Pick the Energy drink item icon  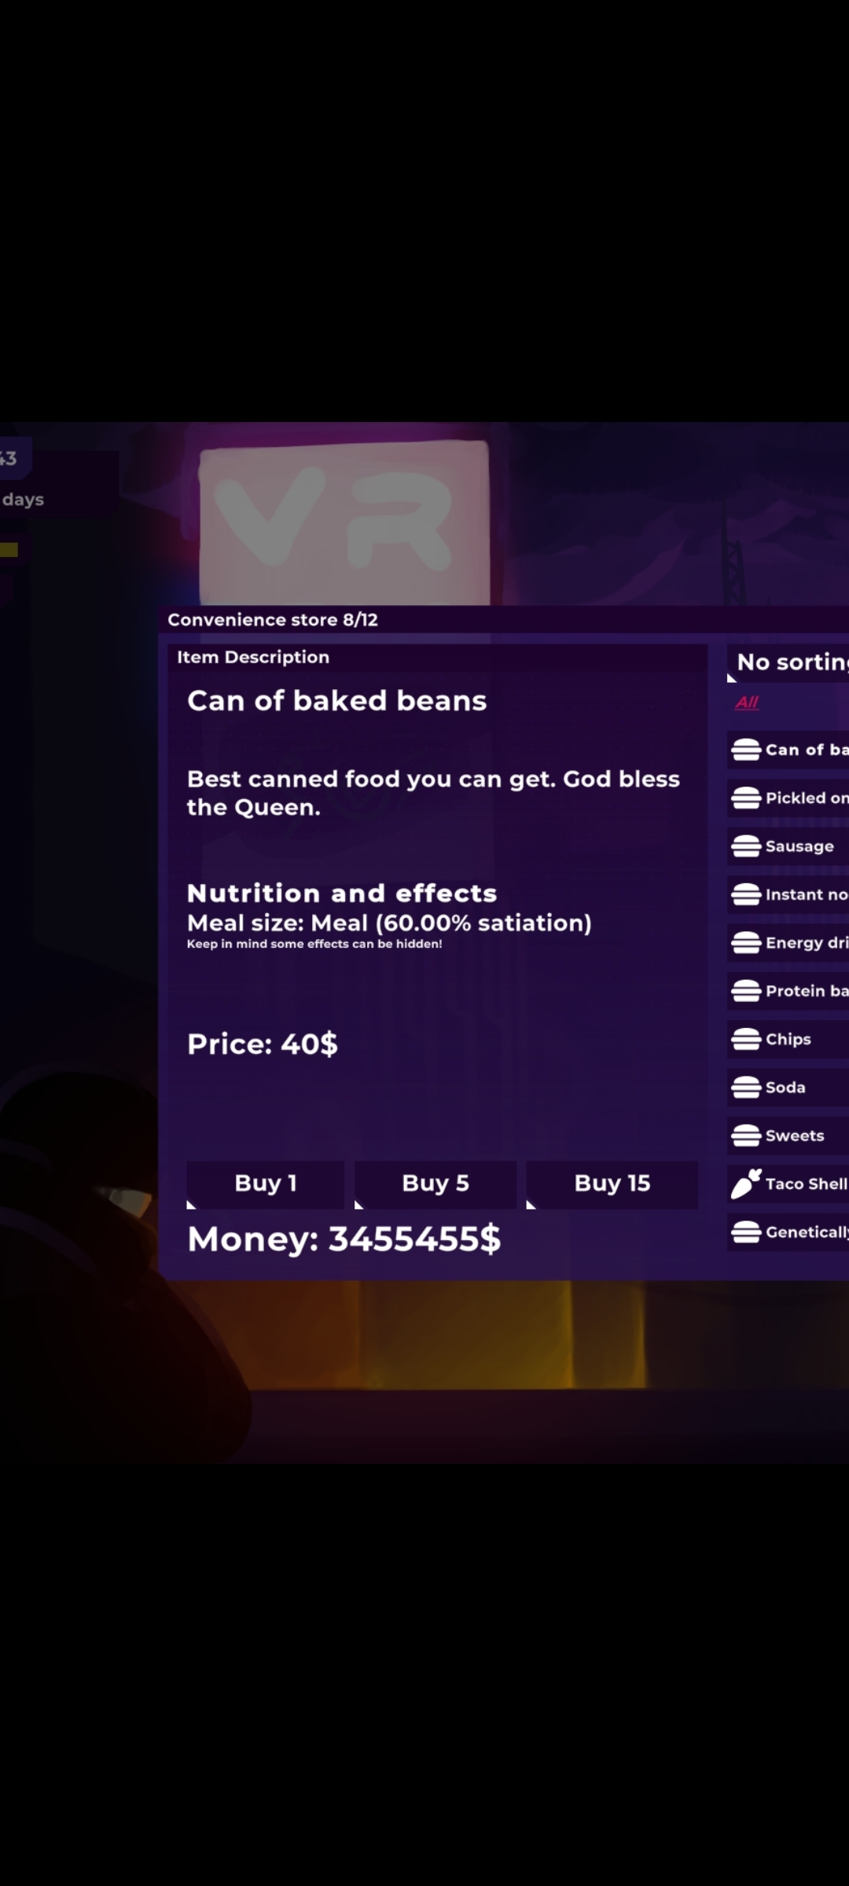coord(745,943)
